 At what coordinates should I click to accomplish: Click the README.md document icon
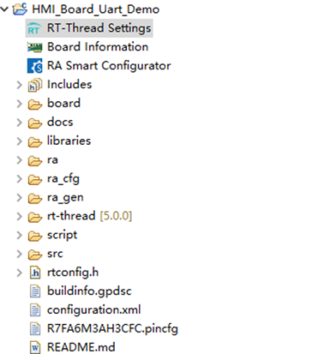pyautogui.click(x=35, y=348)
